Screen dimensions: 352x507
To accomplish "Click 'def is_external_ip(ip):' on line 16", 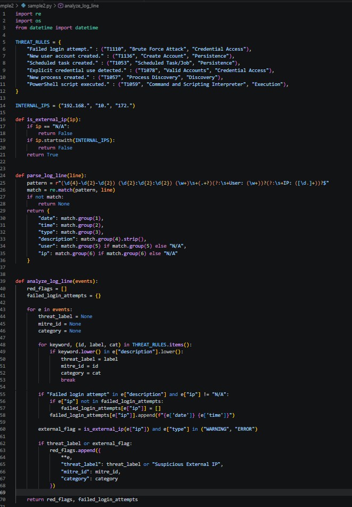I will (x=48, y=120).
